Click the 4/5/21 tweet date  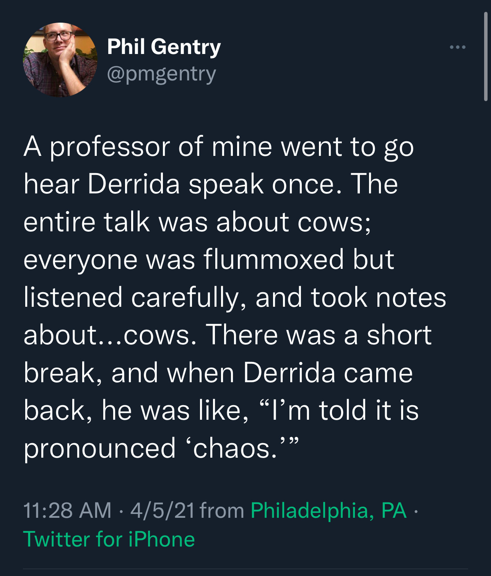click(162, 511)
